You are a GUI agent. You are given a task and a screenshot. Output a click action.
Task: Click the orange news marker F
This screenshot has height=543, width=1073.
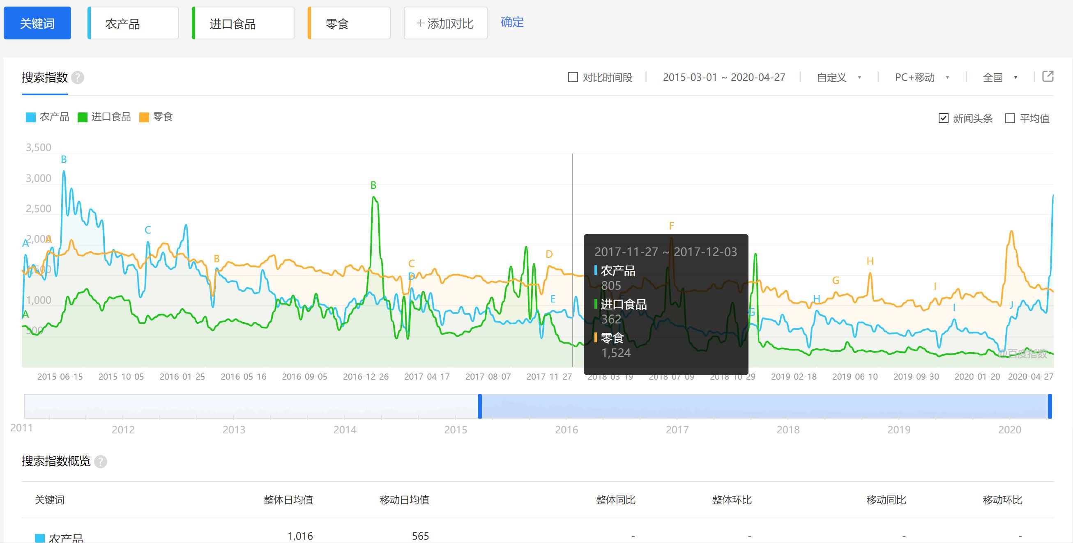(x=671, y=226)
